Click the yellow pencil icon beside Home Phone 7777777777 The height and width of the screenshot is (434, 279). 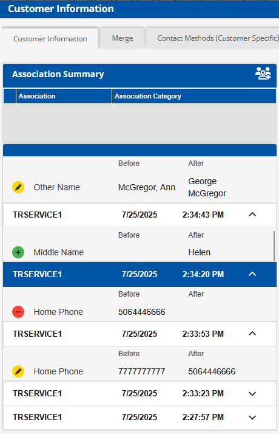tap(18, 371)
